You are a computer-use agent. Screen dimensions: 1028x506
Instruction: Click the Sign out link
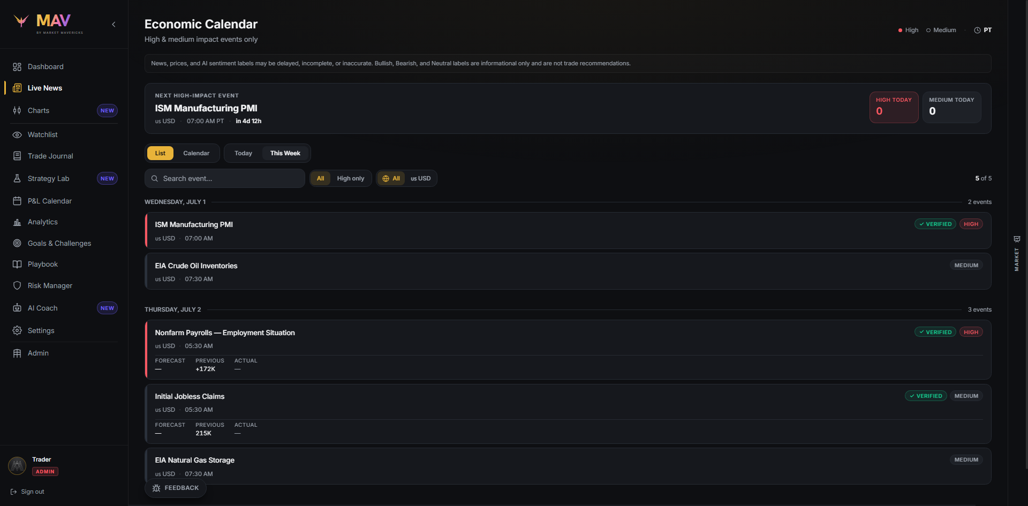pos(27,492)
